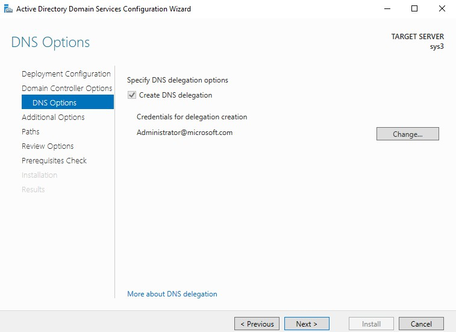Open the Review Options step
The image size is (456, 332).
48,146
